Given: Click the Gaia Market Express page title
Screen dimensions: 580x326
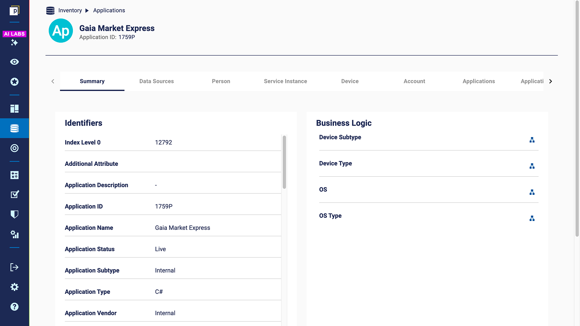Looking at the screenshot, I should pos(117,28).
